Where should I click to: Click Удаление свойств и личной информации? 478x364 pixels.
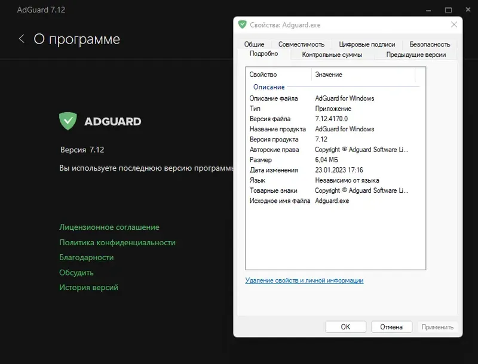(x=303, y=279)
